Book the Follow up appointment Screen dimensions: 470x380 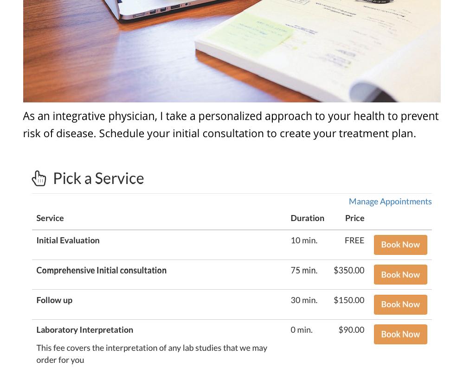[x=400, y=304]
